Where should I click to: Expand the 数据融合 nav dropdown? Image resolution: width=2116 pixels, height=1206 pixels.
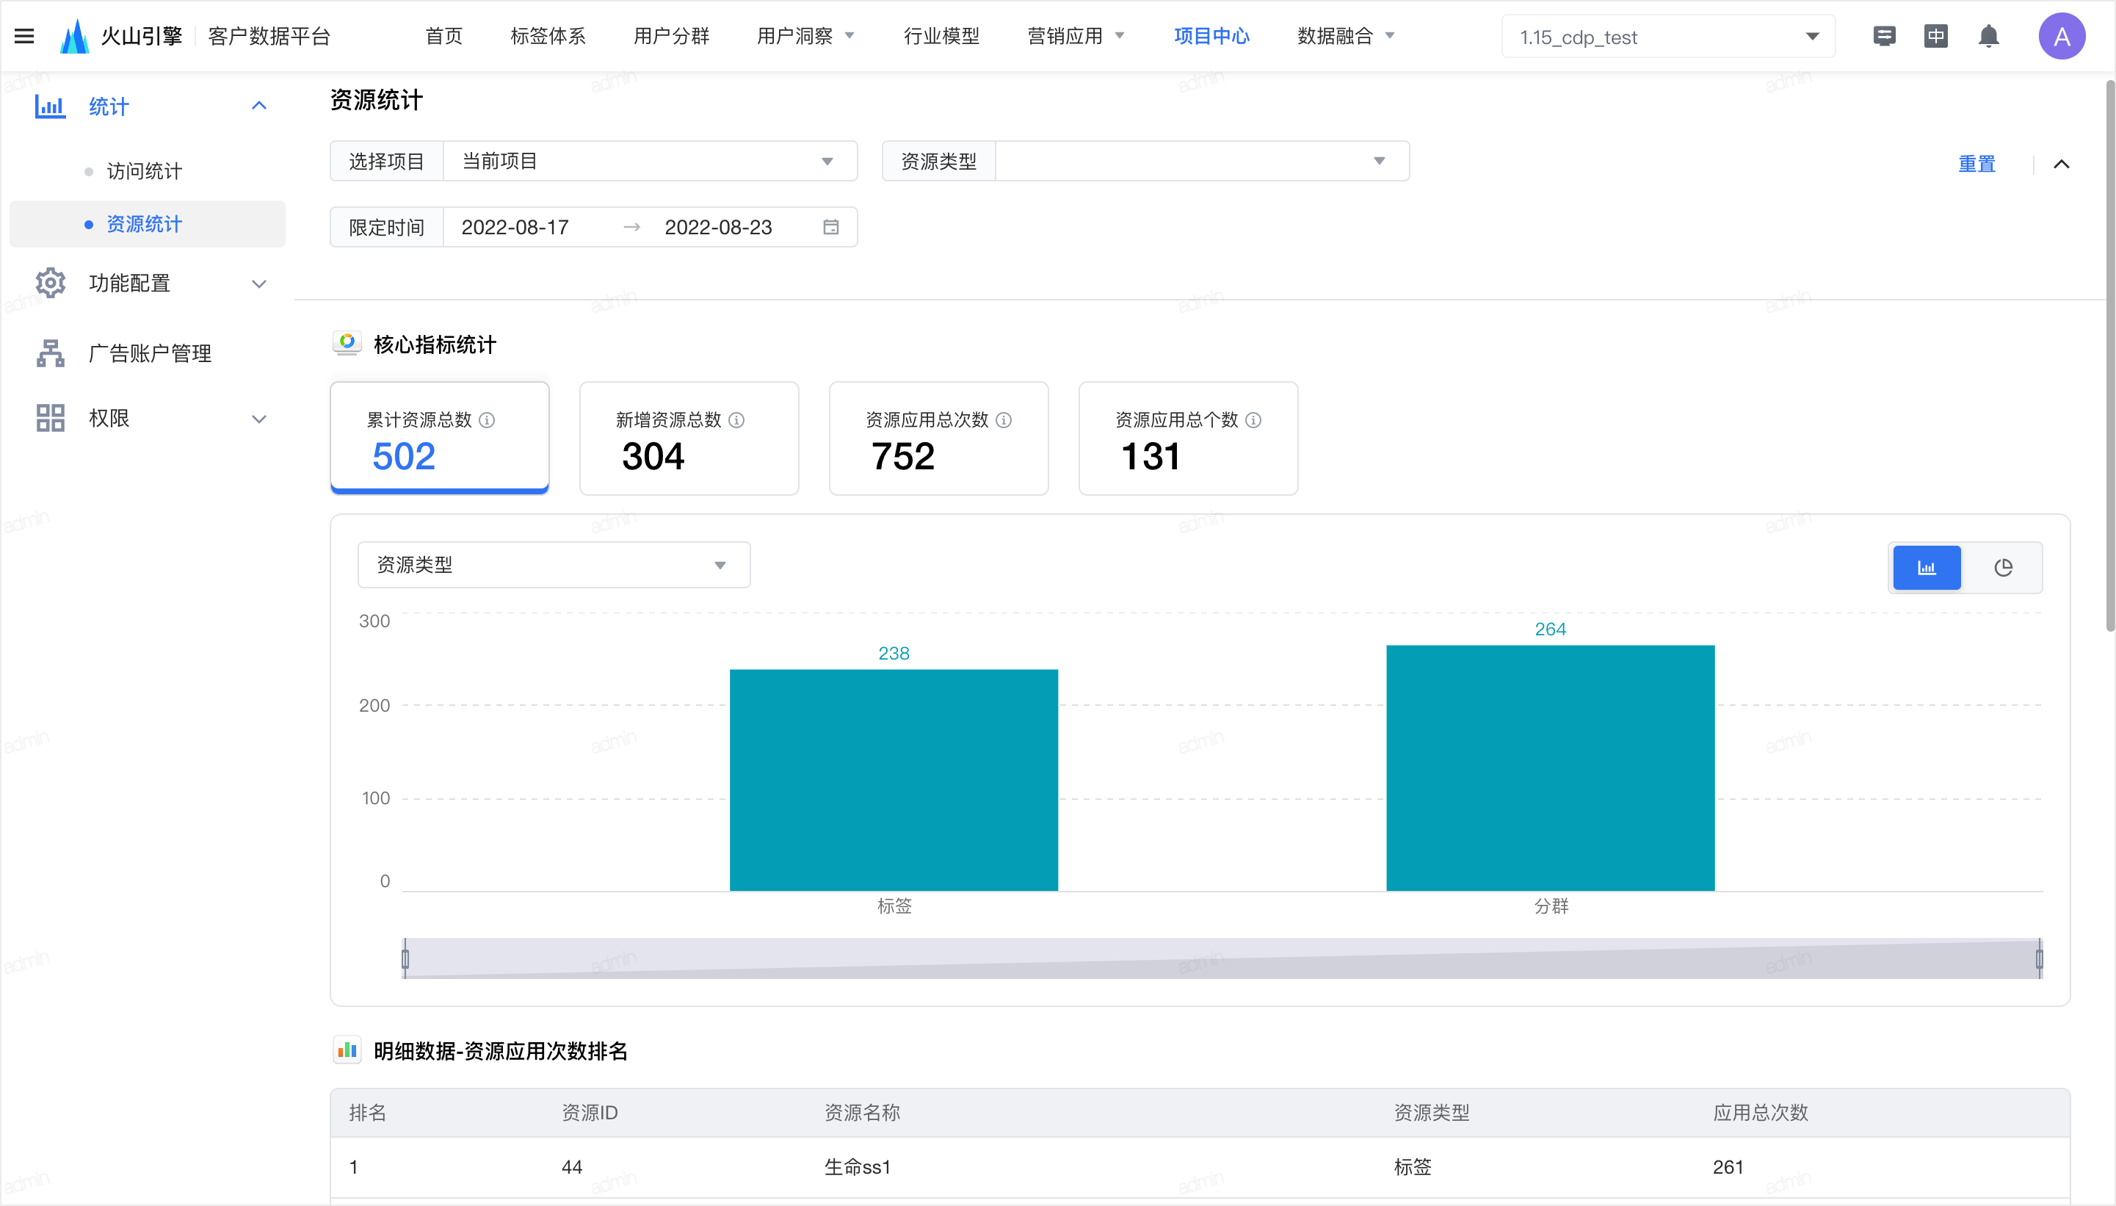(x=1390, y=35)
